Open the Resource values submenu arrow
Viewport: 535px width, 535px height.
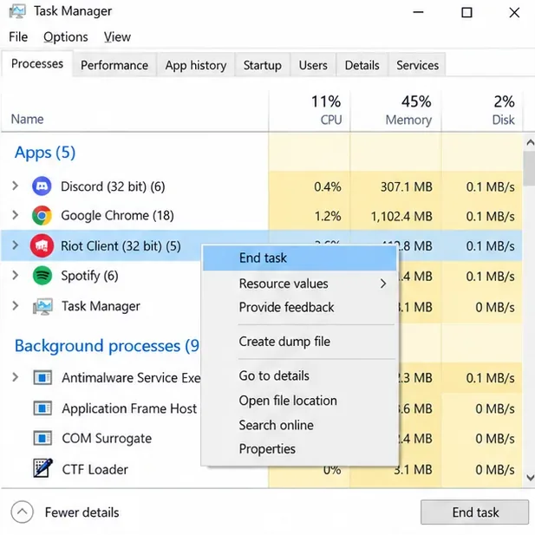click(383, 284)
